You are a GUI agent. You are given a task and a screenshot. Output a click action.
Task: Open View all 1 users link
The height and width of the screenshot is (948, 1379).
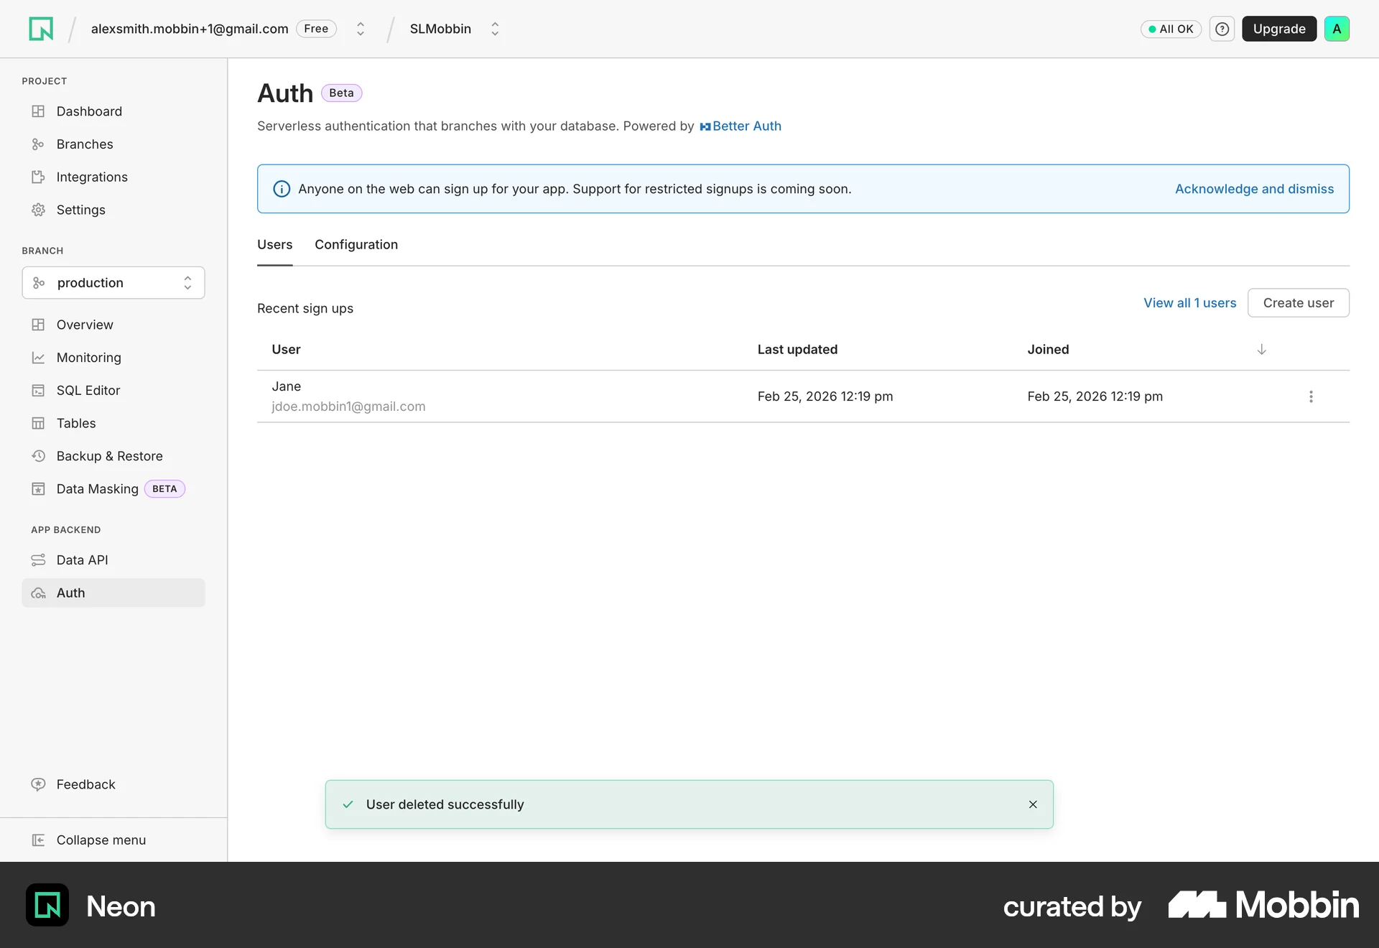[1189, 303]
